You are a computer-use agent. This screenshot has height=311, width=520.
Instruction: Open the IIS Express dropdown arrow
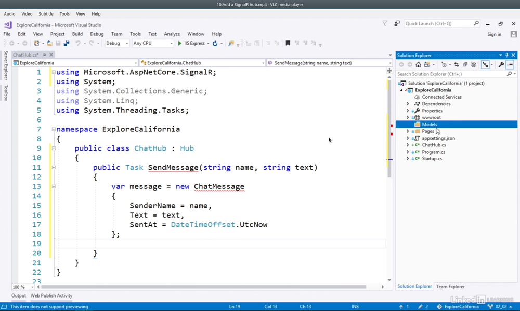pos(209,44)
